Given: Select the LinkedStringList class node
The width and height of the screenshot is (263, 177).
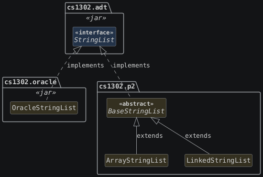Looking at the screenshot, I should point(219,160).
